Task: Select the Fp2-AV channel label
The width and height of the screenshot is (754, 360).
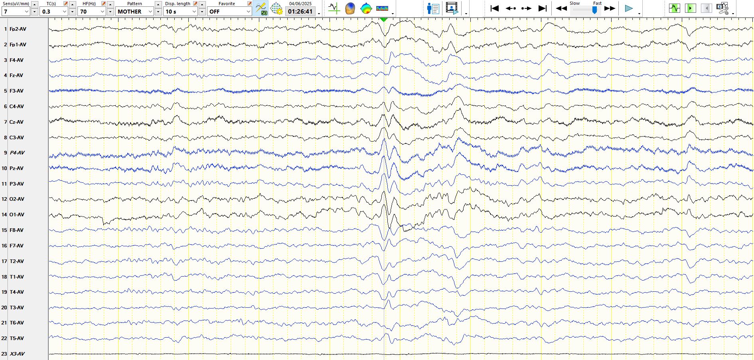Action: click(18, 29)
